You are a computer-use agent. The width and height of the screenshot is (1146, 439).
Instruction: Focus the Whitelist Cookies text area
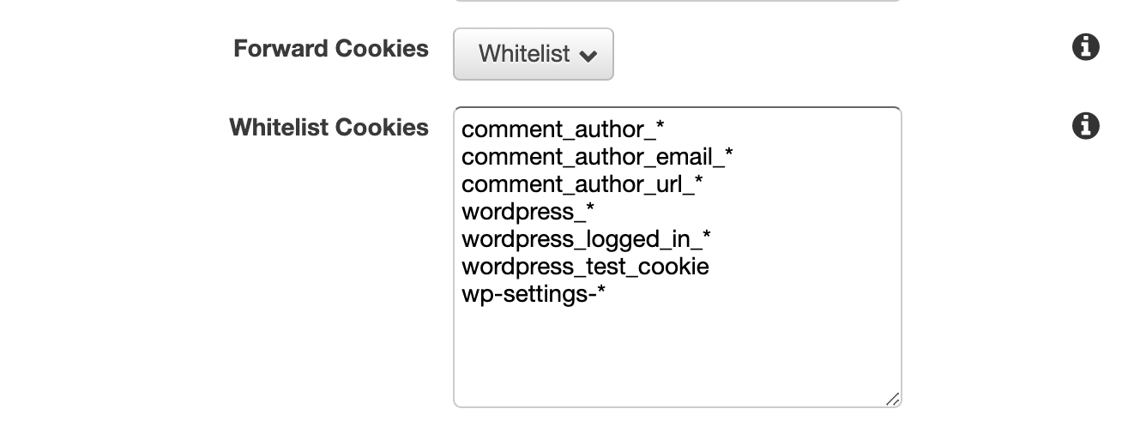[x=678, y=257]
